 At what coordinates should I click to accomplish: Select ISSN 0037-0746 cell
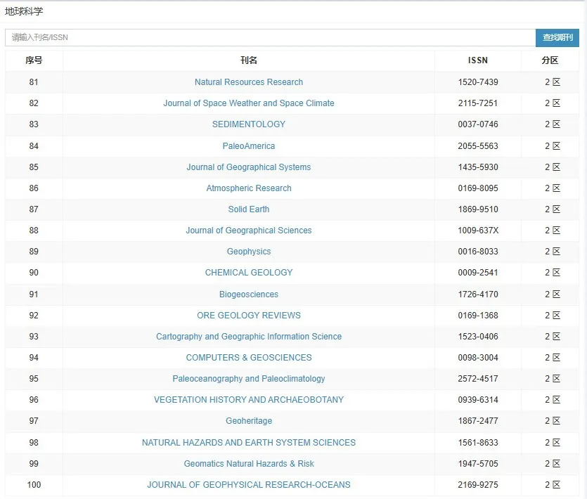click(478, 124)
